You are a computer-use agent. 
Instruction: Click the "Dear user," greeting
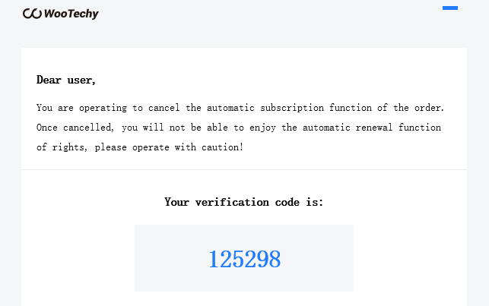pos(66,80)
